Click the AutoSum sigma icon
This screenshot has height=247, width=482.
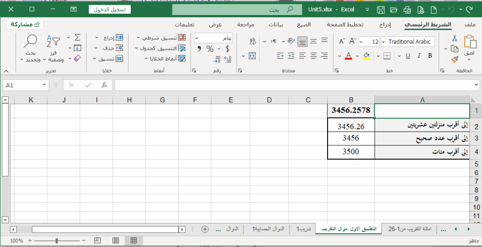pos(78,37)
